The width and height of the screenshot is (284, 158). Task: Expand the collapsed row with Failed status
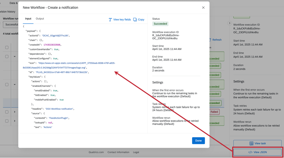click(15, 112)
